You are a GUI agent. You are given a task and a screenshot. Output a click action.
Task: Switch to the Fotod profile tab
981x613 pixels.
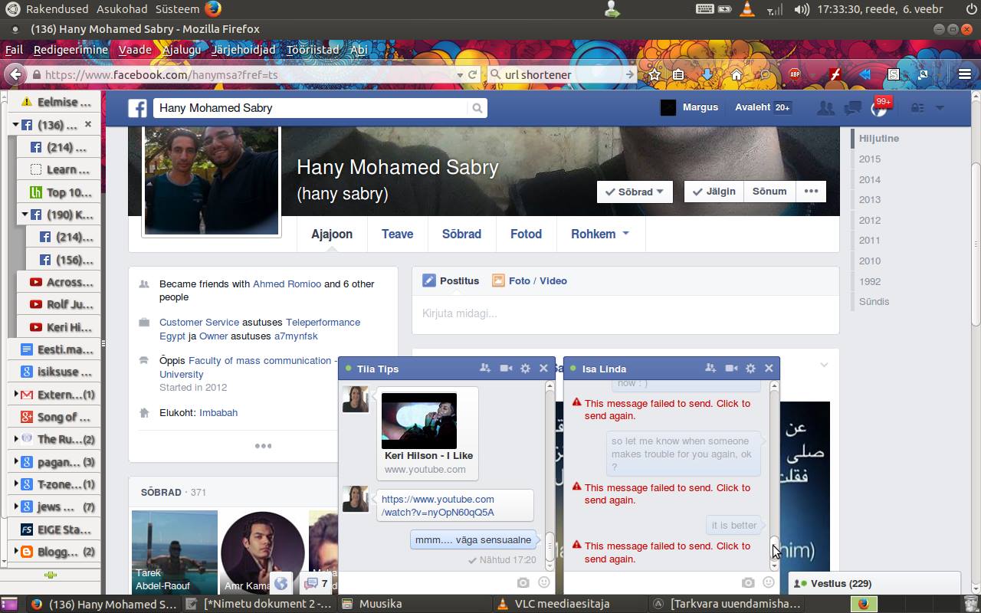(526, 234)
